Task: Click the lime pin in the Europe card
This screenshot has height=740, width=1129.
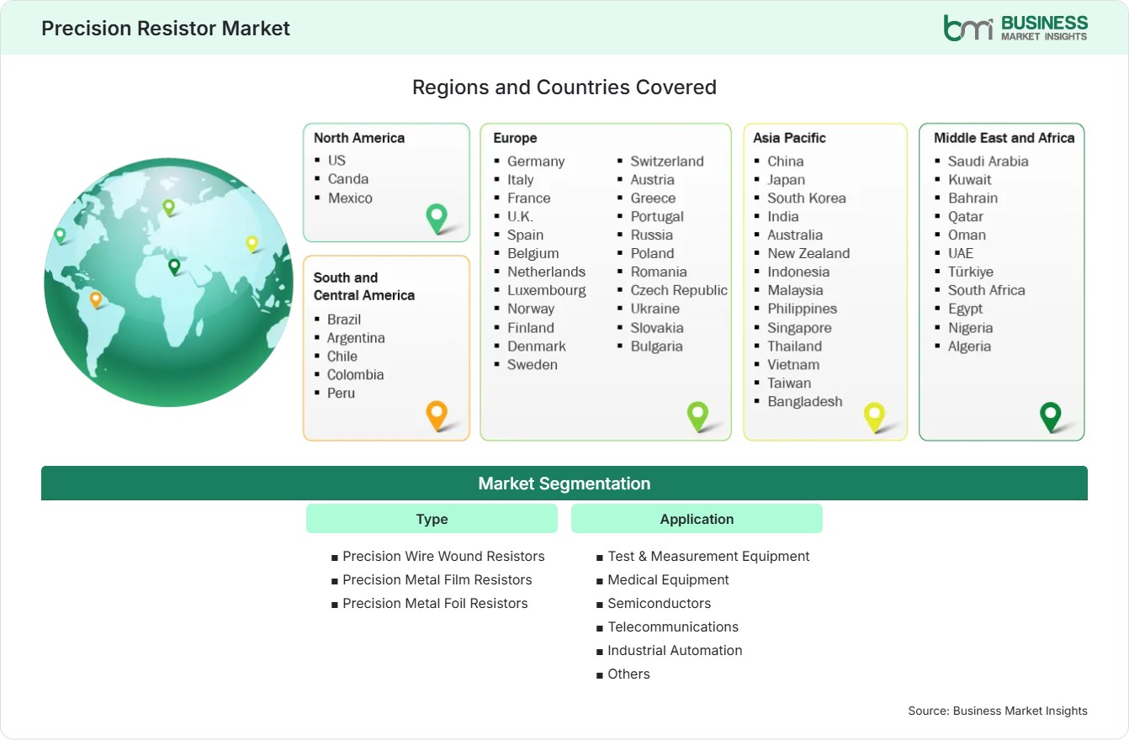Action: click(697, 415)
